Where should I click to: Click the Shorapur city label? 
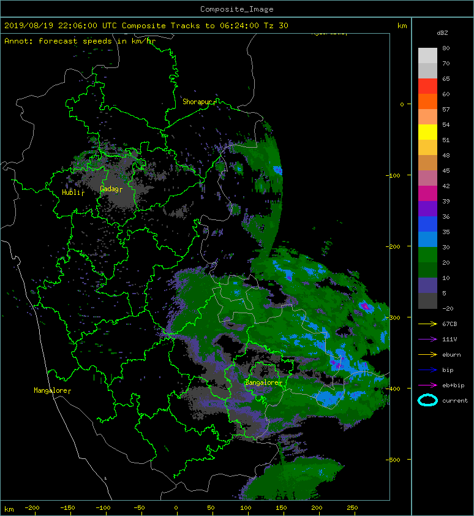197,102
